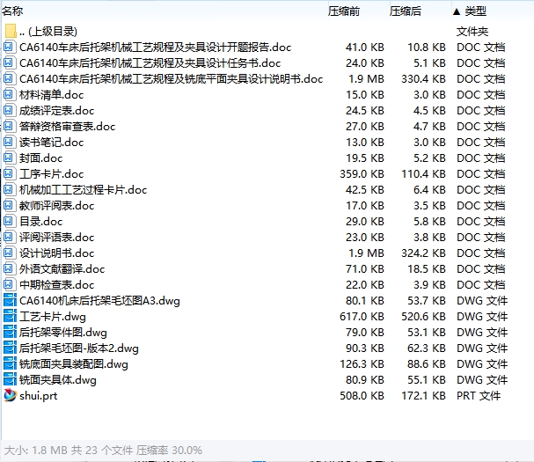Select file name 中期检查表.doc
Viewport: 534px width, 462px height.
point(56,285)
